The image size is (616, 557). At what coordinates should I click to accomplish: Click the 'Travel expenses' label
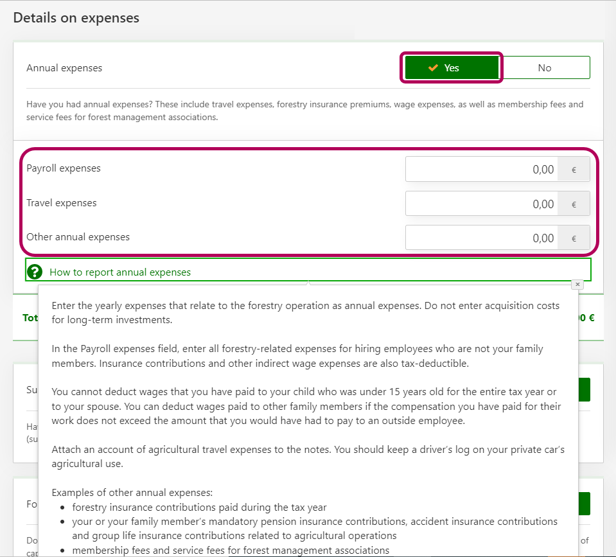pyautogui.click(x=62, y=203)
